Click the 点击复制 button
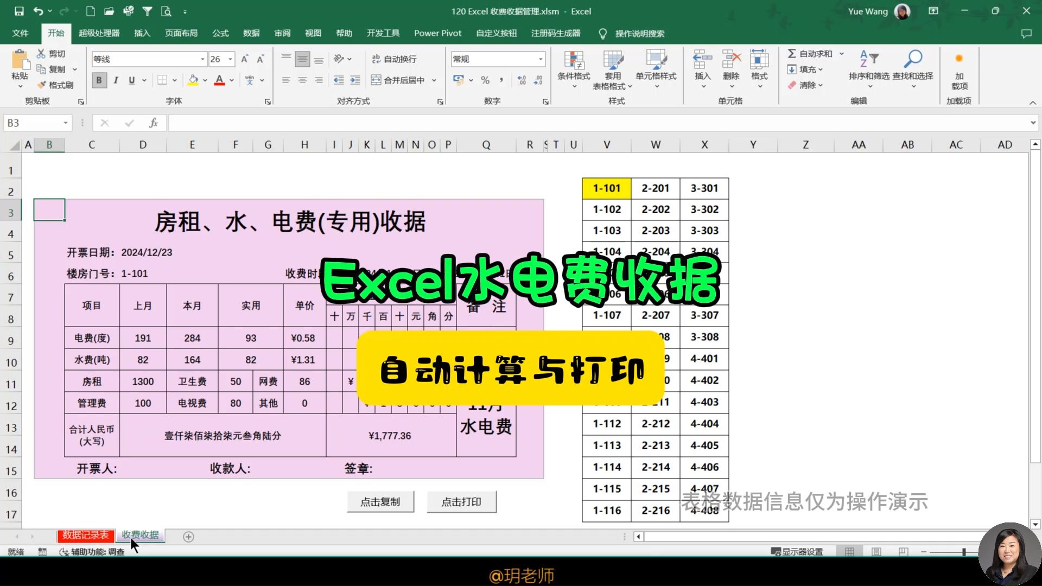Screen dimensions: 1042x586 (x=380, y=502)
